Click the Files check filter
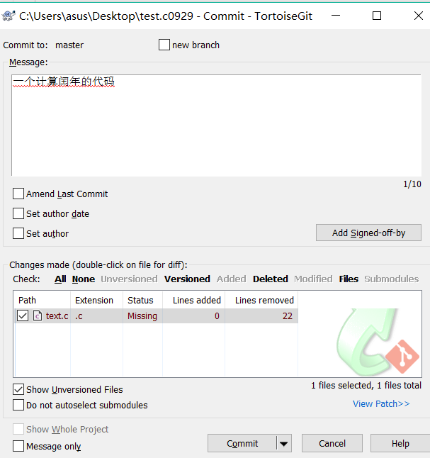 (349, 279)
